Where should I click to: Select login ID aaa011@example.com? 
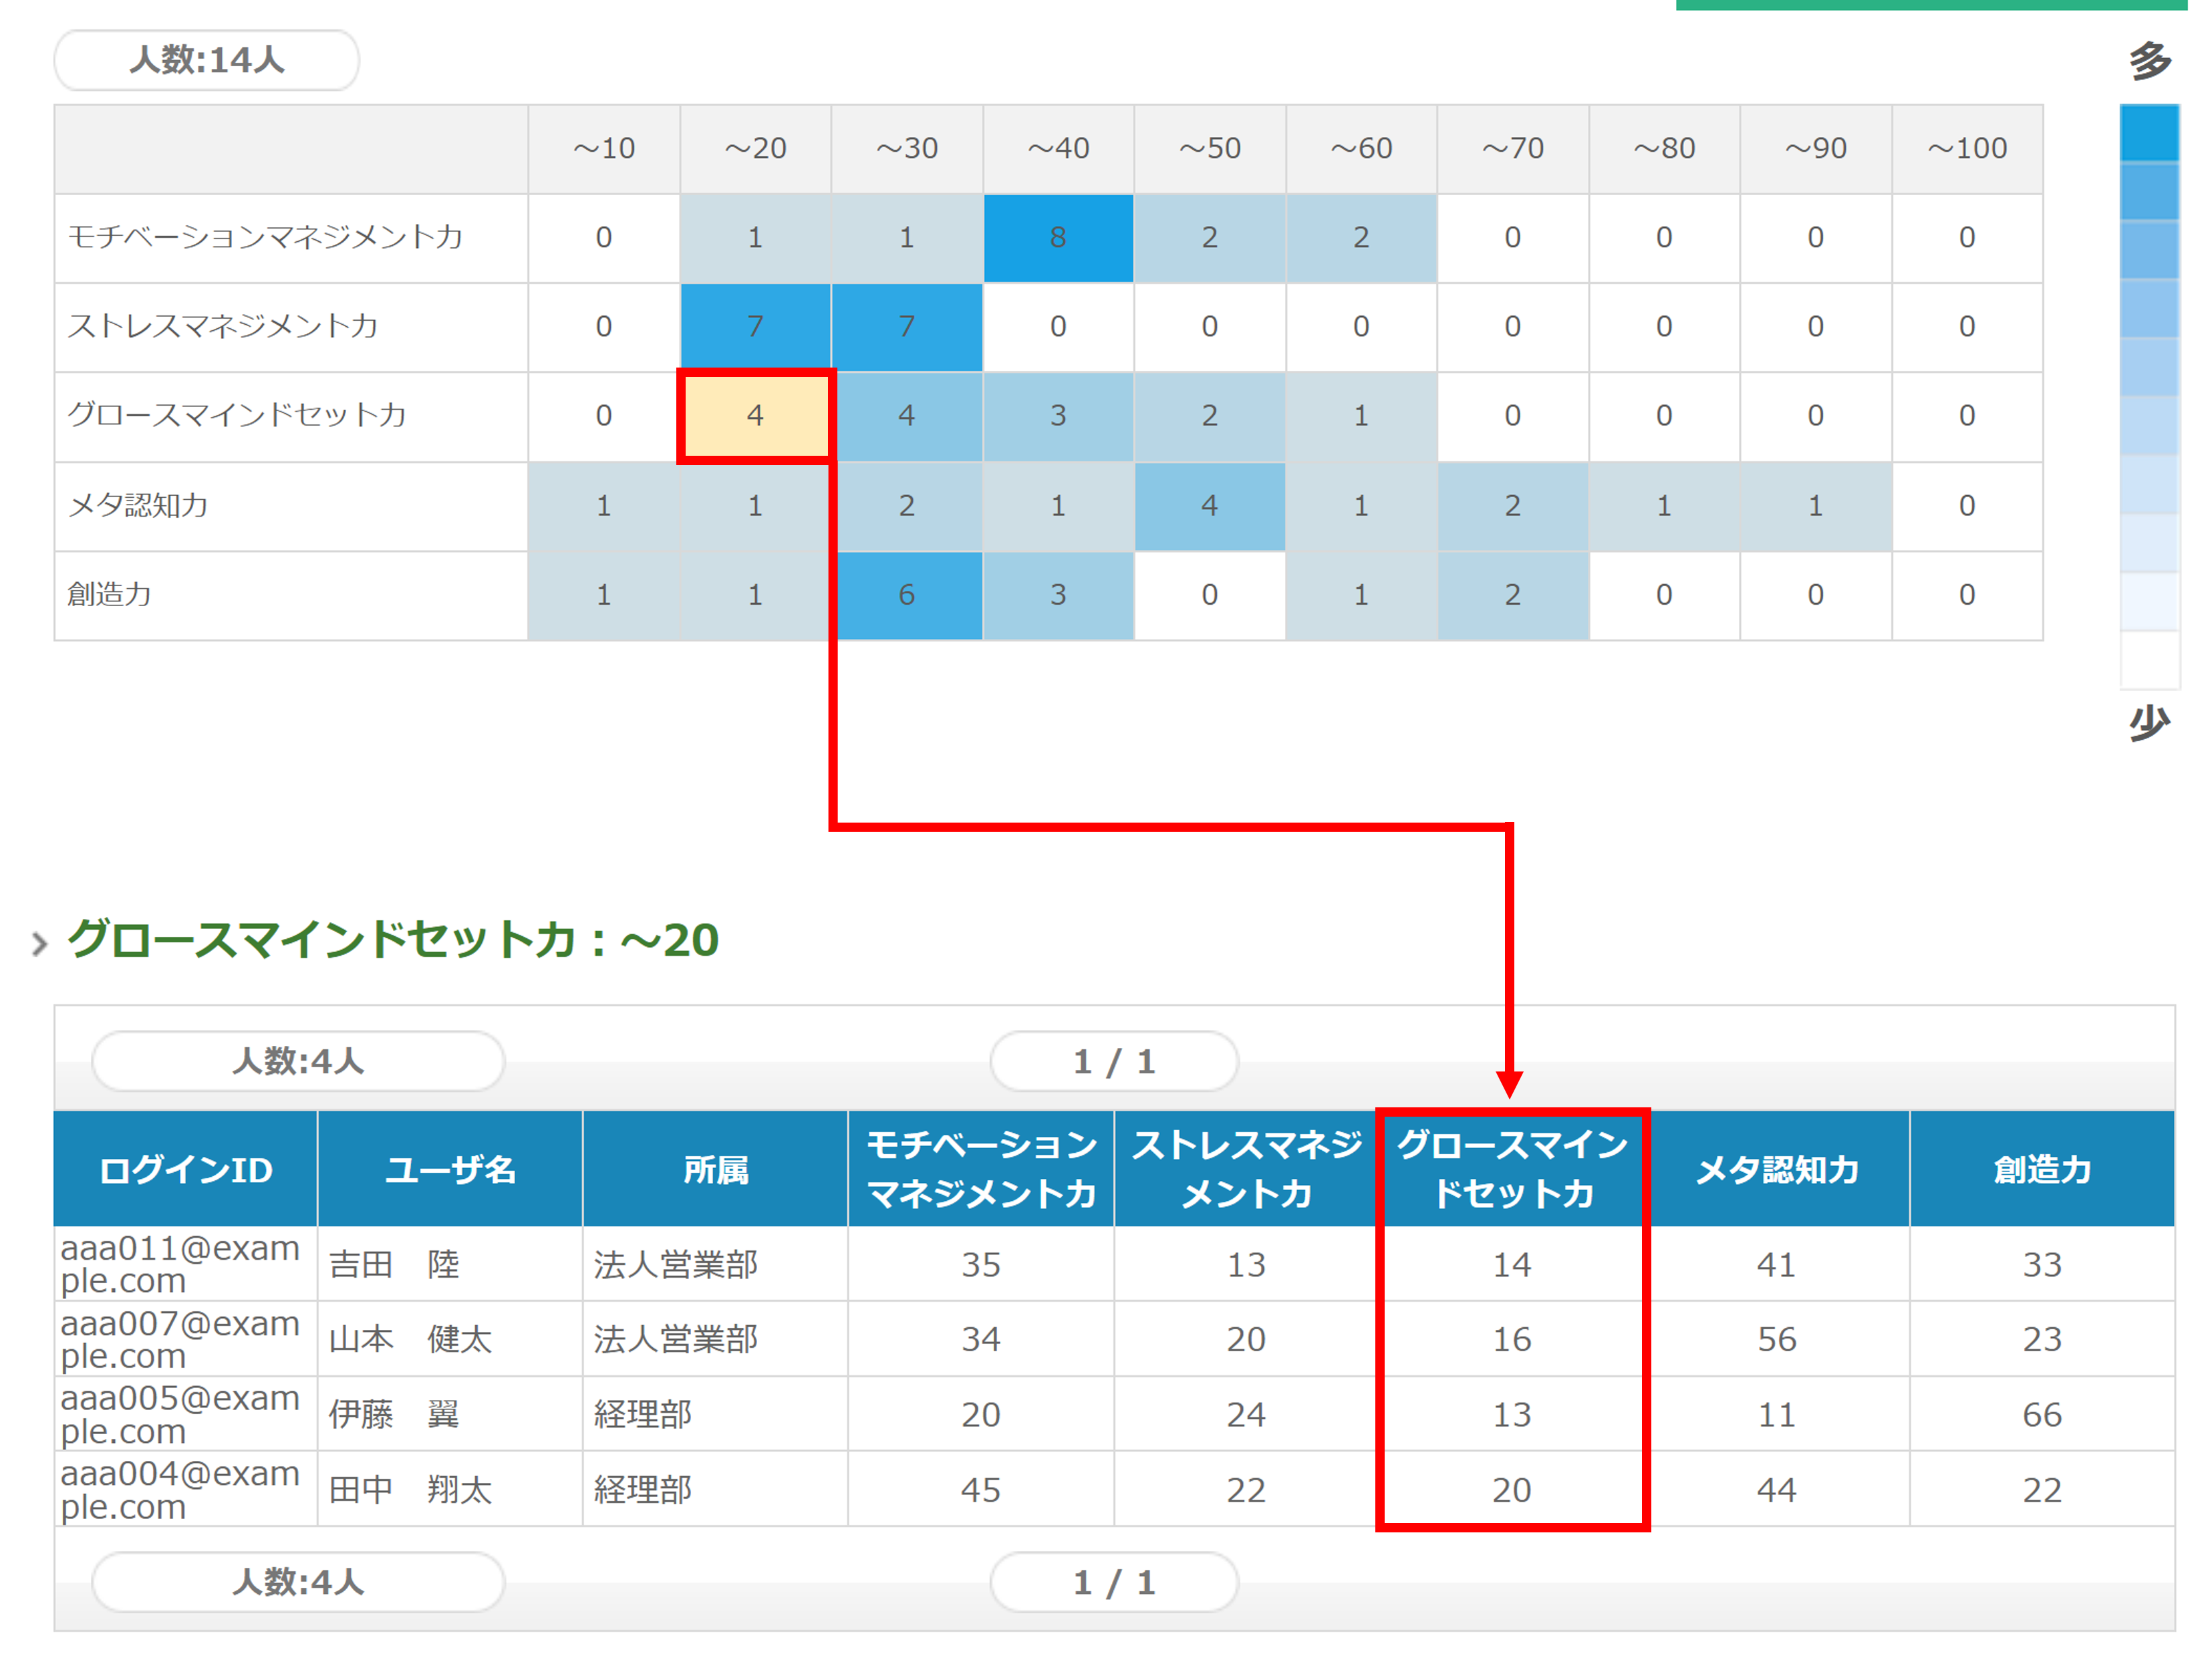[x=180, y=1265]
